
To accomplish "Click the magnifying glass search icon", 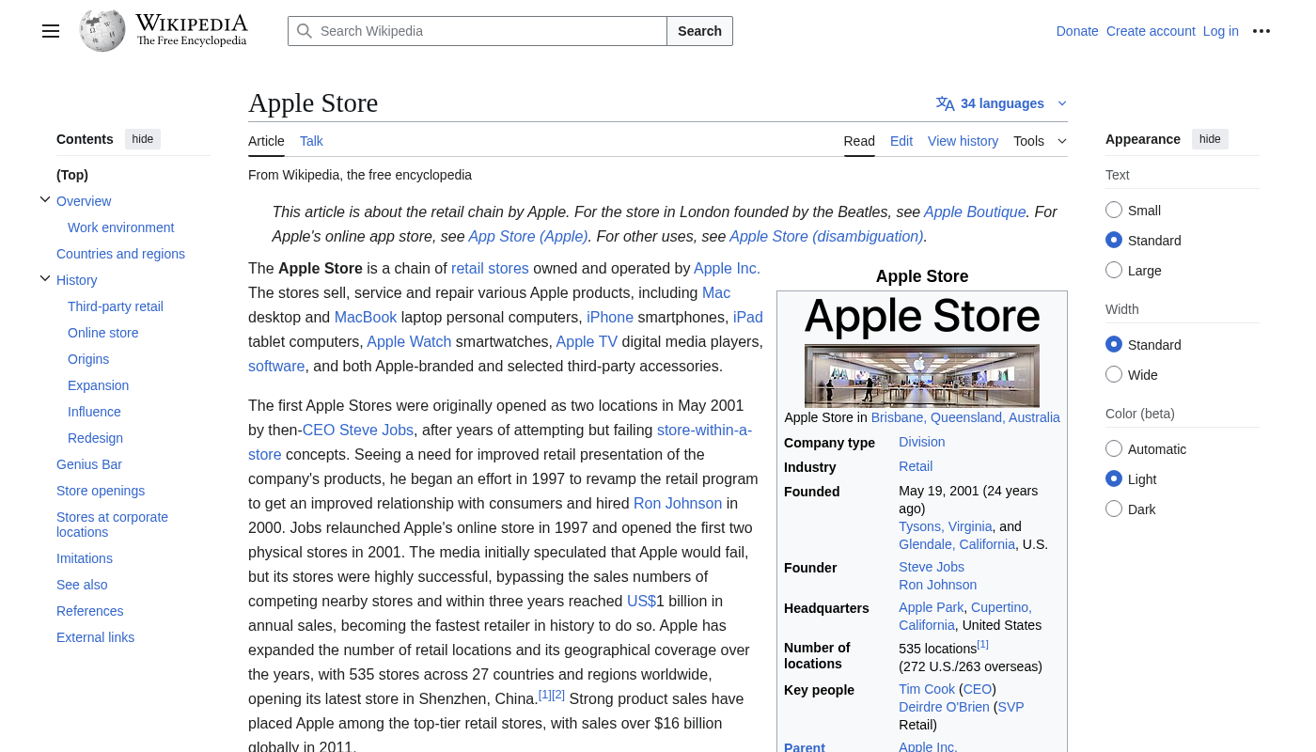I will [305, 31].
